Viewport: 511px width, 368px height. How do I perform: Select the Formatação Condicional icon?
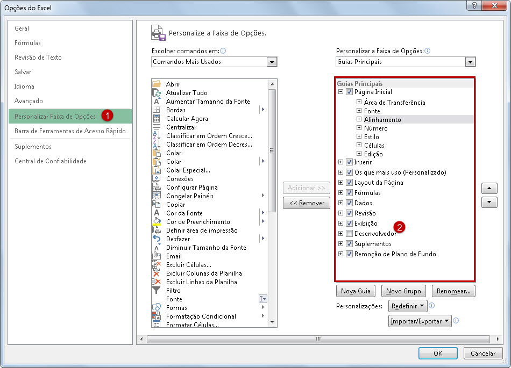[x=157, y=316]
